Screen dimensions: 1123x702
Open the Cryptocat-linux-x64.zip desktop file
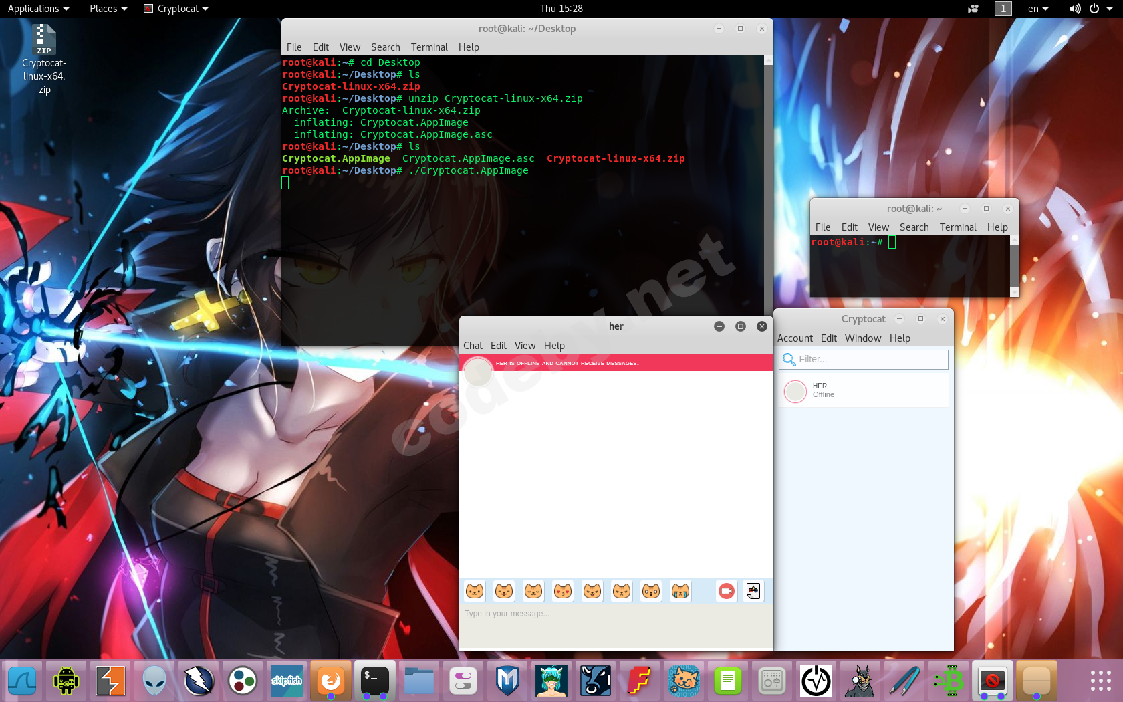click(44, 60)
